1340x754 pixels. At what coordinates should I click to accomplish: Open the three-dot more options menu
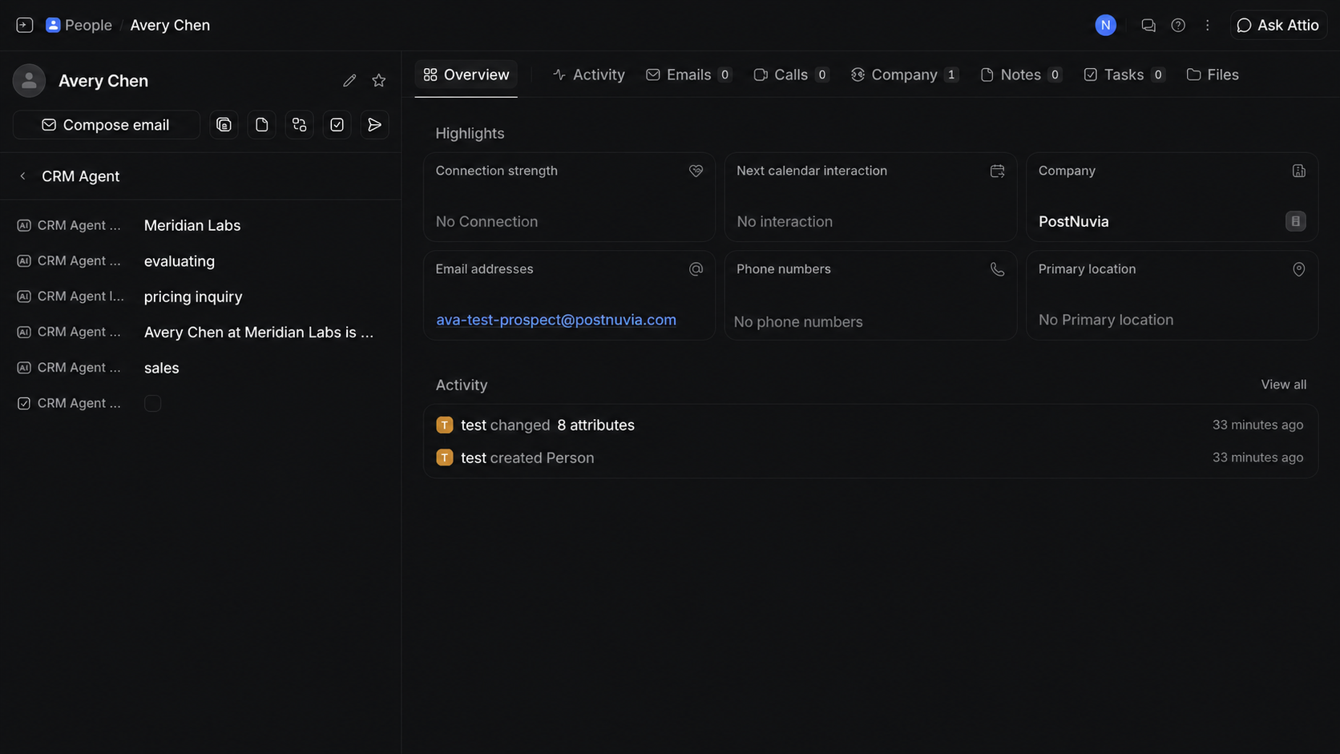click(x=1207, y=25)
